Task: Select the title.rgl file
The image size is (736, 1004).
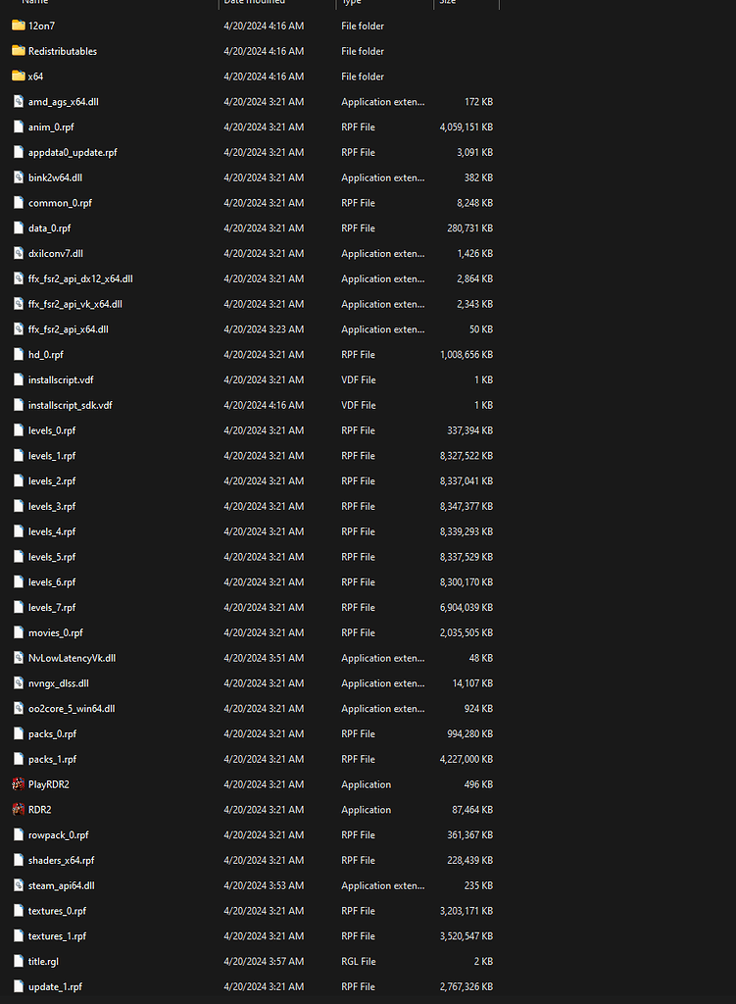Action: [x=46, y=961]
